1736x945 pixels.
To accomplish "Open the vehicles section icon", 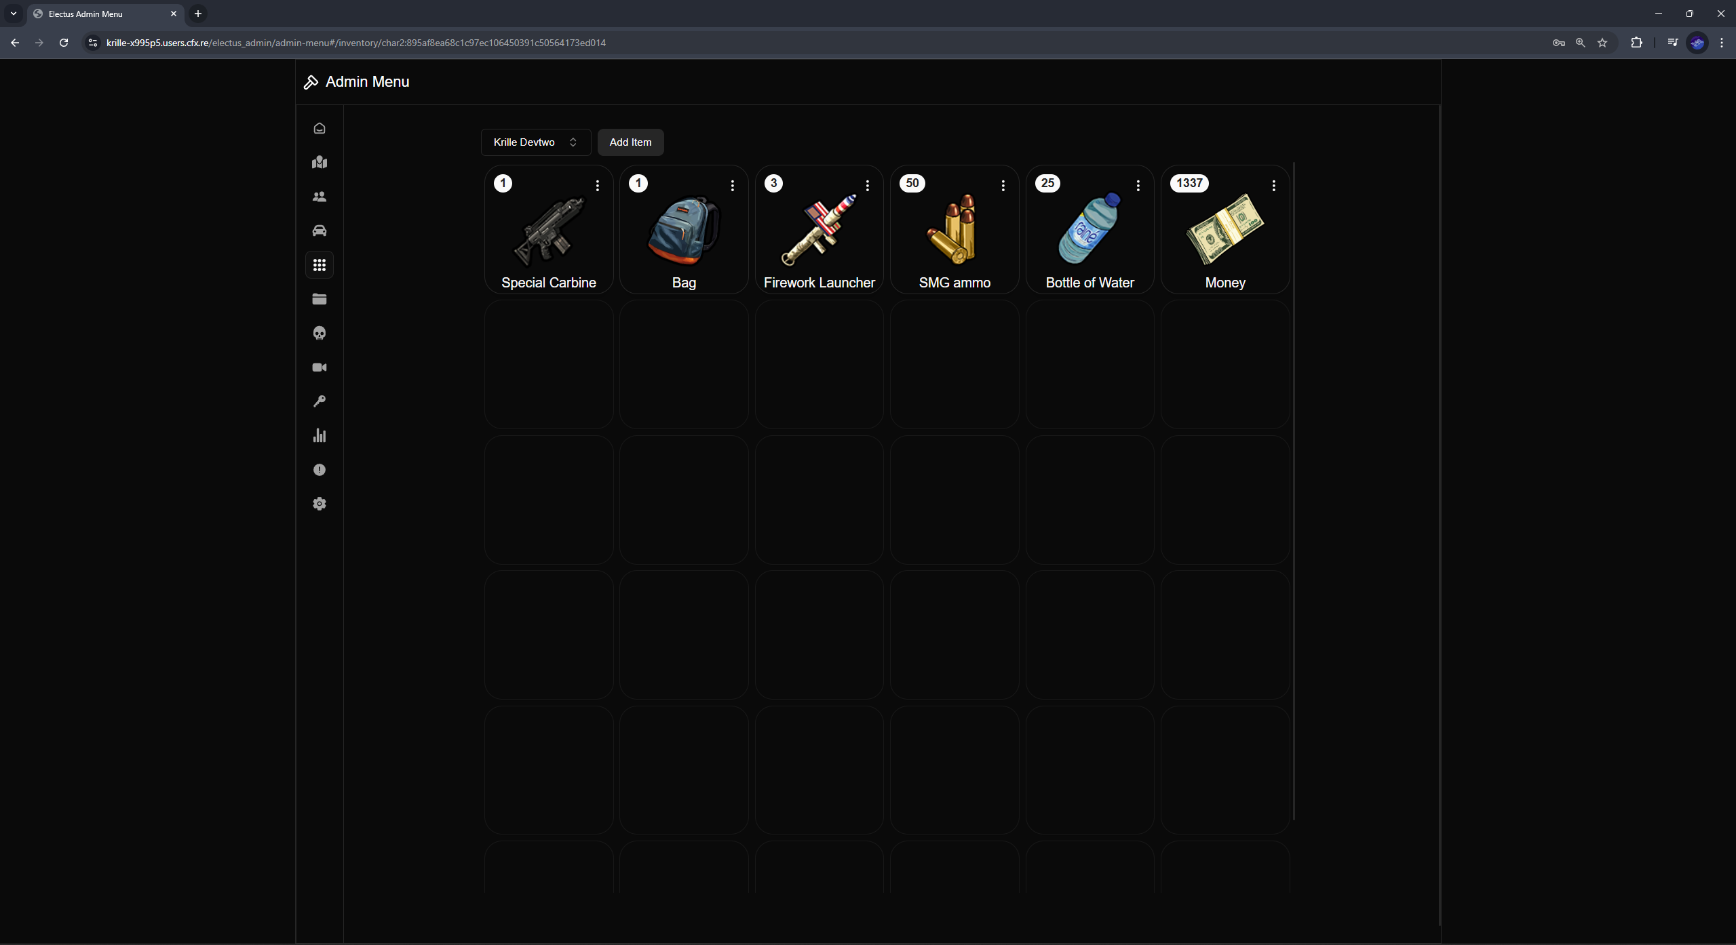I will coord(320,230).
